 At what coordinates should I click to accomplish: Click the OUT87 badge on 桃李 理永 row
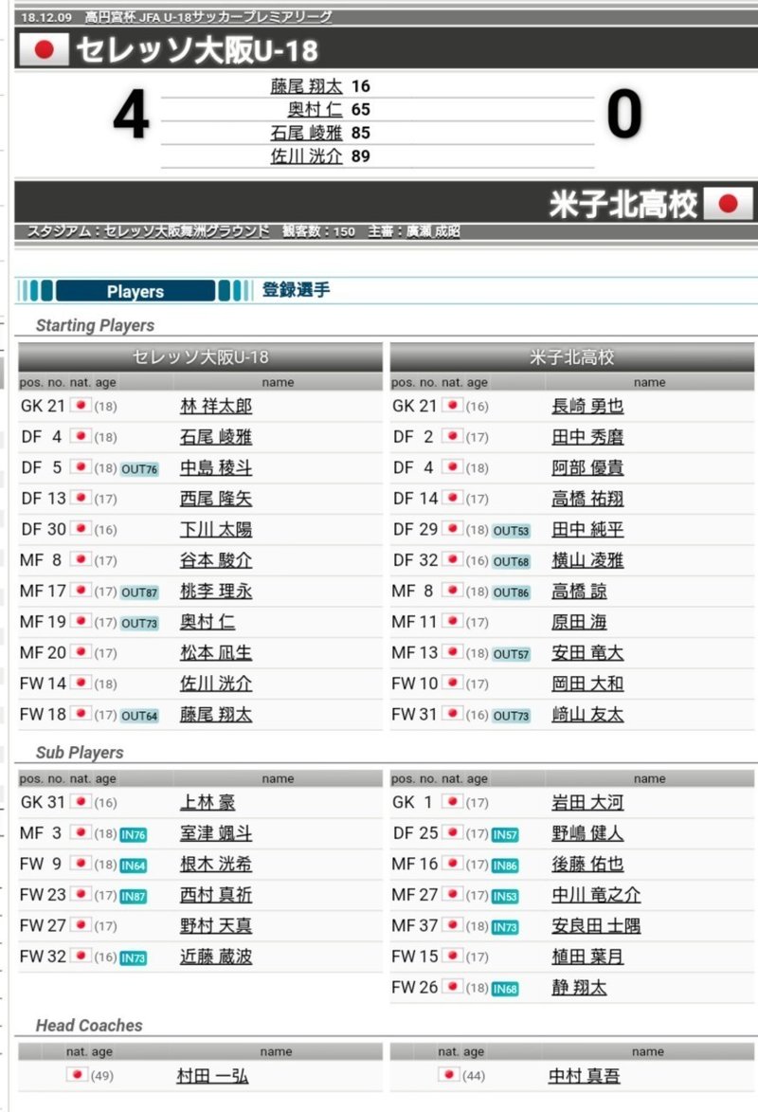pos(139,592)
